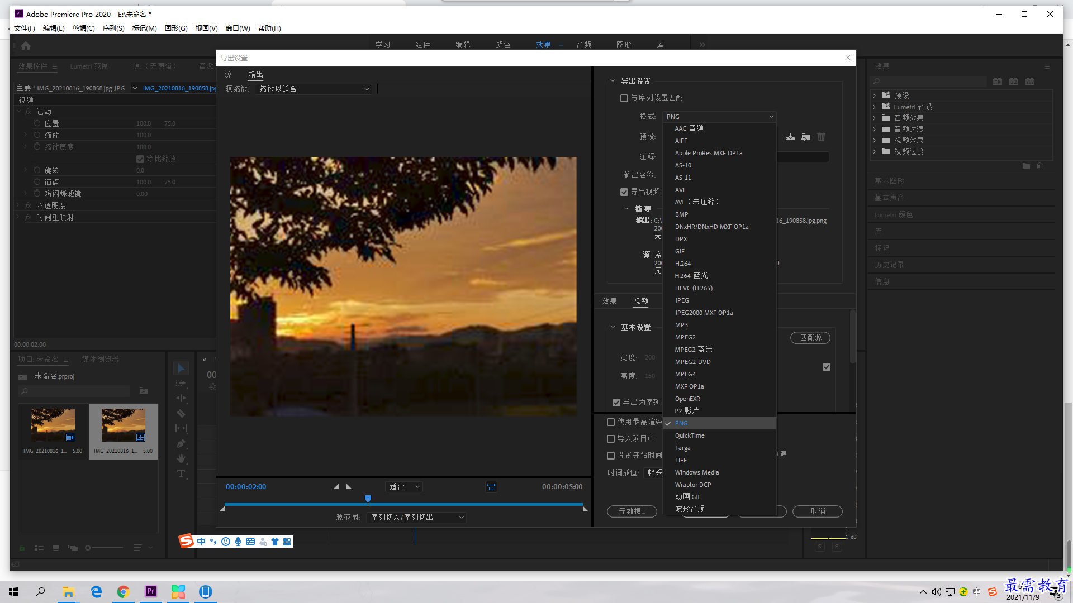
Task: Collapse the Export Settings section
Action: coord(613,81)
